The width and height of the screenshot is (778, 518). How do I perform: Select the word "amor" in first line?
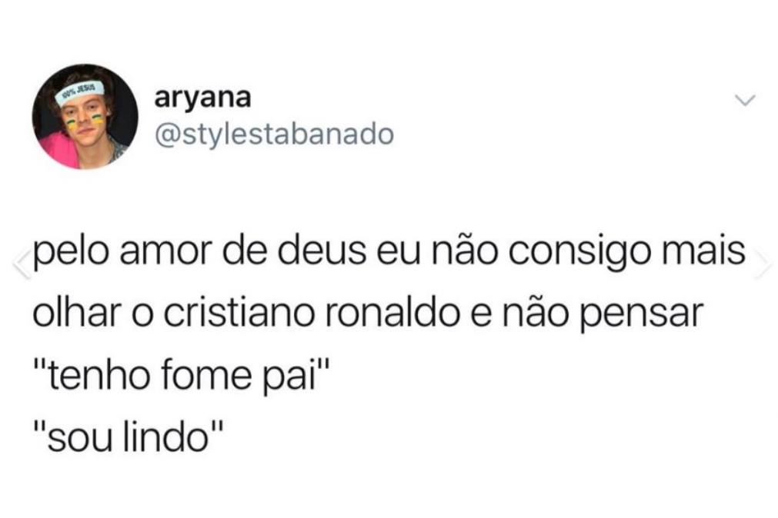165,252
